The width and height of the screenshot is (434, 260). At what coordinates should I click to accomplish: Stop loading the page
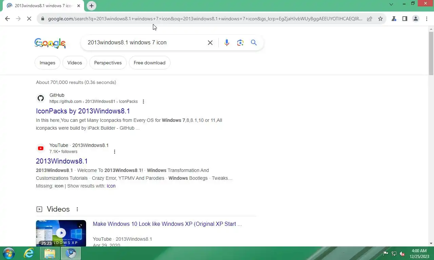(x=29, y=19)
